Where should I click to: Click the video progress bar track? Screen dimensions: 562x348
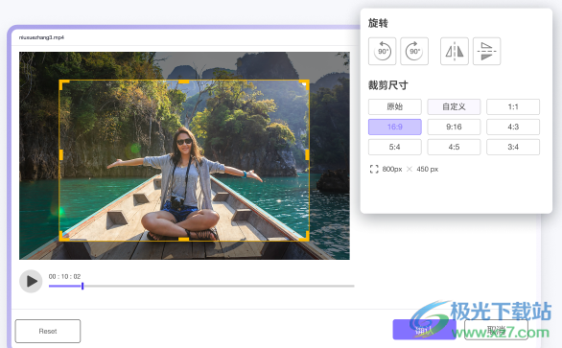point(201,286)
